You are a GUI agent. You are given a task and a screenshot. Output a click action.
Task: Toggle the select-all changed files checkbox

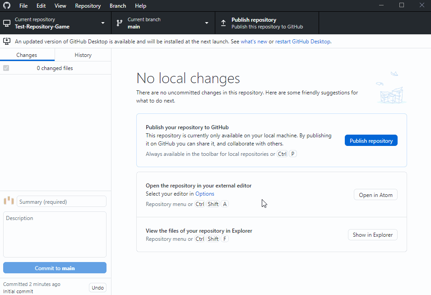tap(6, 68)
